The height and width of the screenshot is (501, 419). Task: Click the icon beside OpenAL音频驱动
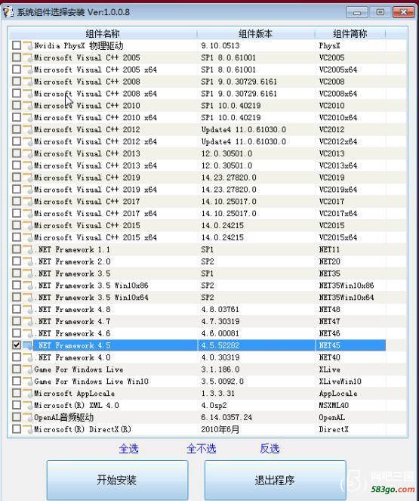[28, 417]
